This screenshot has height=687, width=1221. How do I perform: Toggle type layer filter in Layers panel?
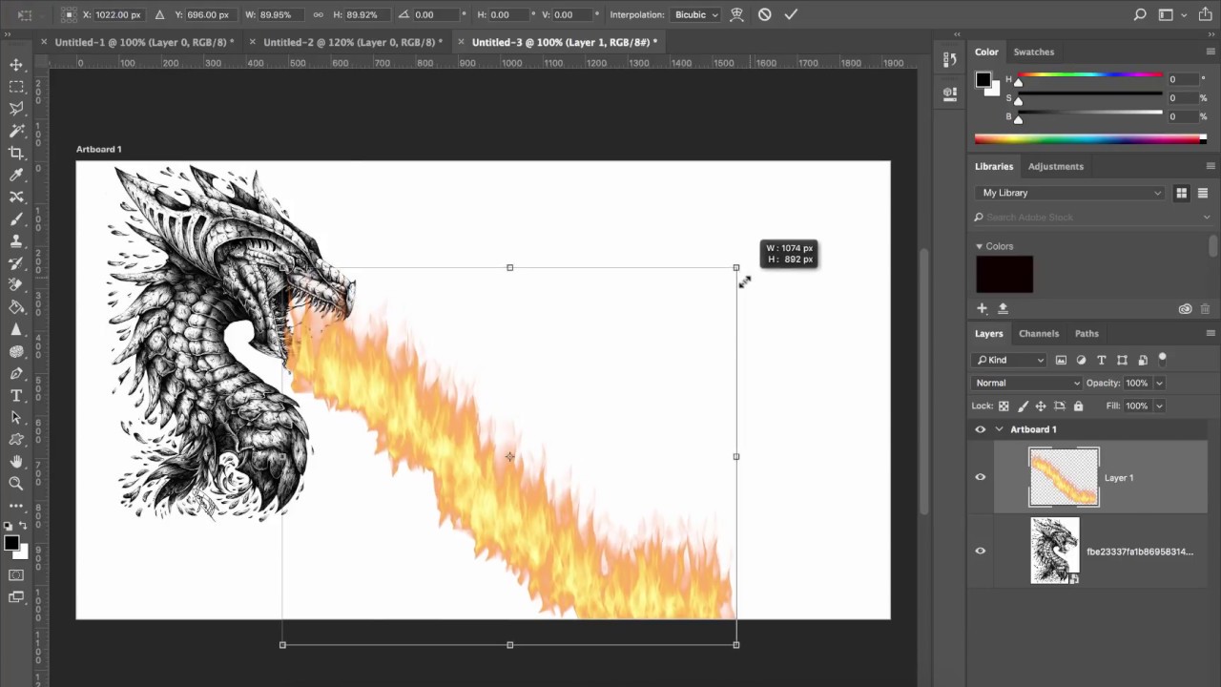(1102, 360)
